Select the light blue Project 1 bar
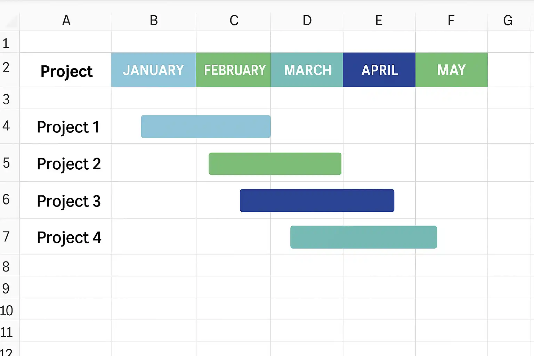This screenshot has height=356, width=534. click(206, 127)
